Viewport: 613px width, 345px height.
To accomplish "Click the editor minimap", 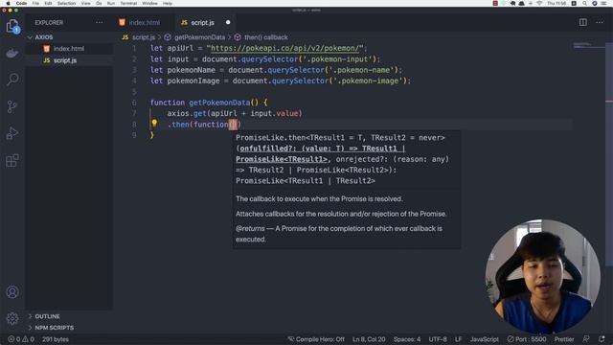I will [x=589, y=46].
